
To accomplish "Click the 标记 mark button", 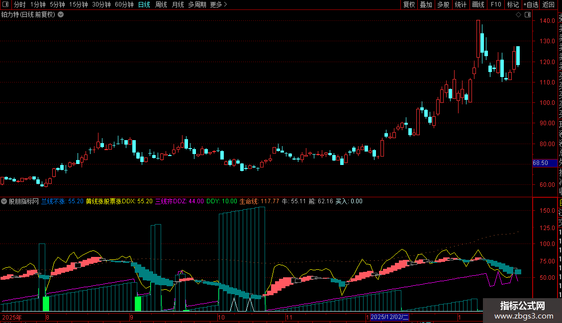I will click(513, 4).
